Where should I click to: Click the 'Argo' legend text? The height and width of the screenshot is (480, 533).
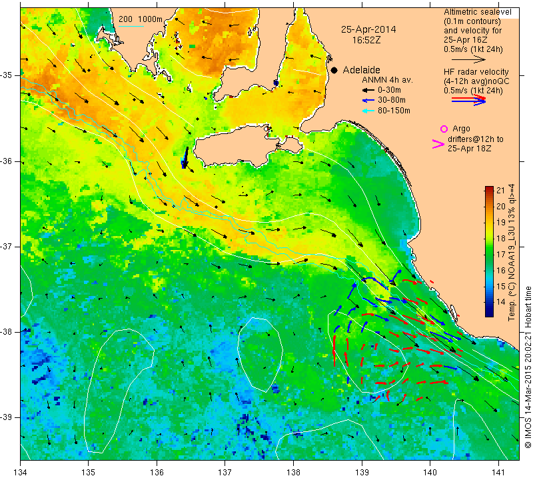pyautogui.click(x=461, y=129)
